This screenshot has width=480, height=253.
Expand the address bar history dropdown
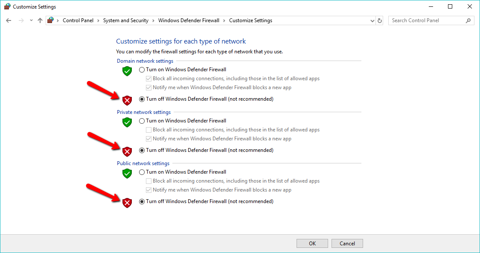372,21
